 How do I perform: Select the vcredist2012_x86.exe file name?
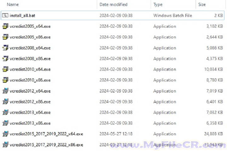(30, 102)
